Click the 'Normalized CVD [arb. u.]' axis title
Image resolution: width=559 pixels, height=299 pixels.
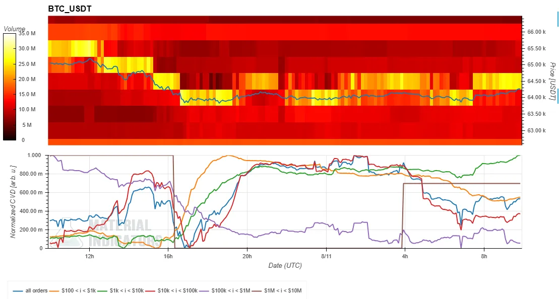[13, 201]
